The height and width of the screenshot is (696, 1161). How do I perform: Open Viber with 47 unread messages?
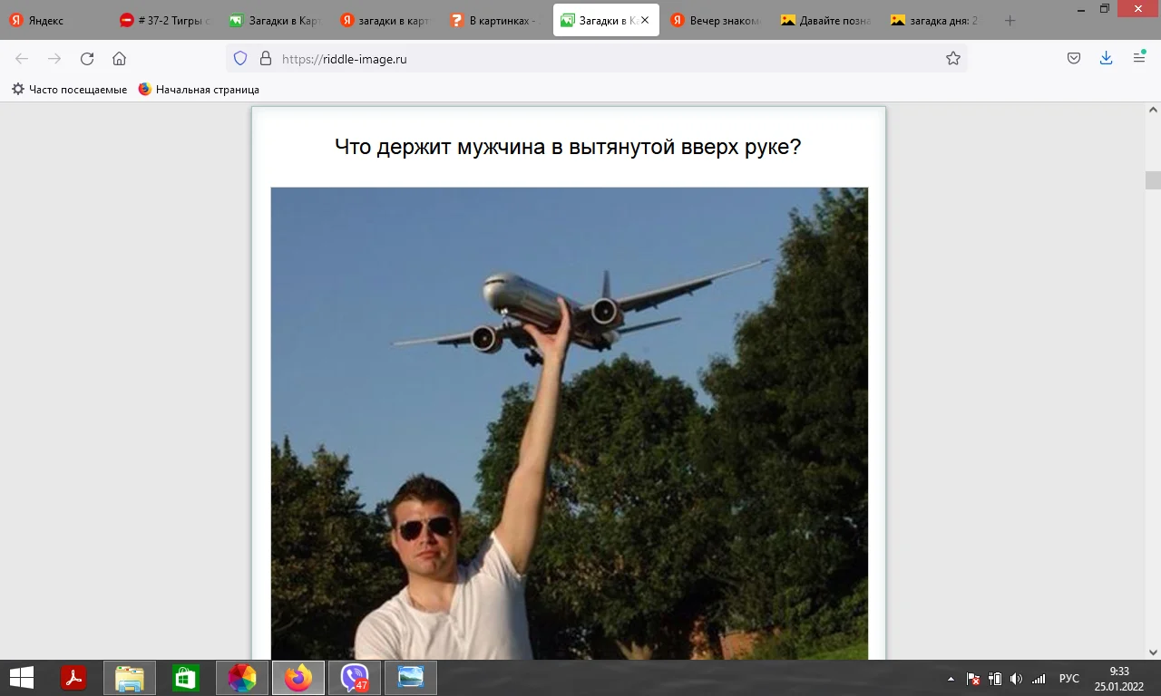pos(355,678)
